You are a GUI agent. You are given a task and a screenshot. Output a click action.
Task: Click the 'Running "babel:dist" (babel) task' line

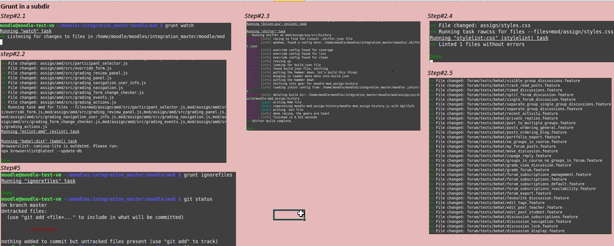tap(39, 142)
